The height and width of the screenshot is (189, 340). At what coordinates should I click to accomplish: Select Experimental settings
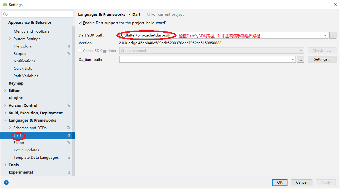coord(21,172)
